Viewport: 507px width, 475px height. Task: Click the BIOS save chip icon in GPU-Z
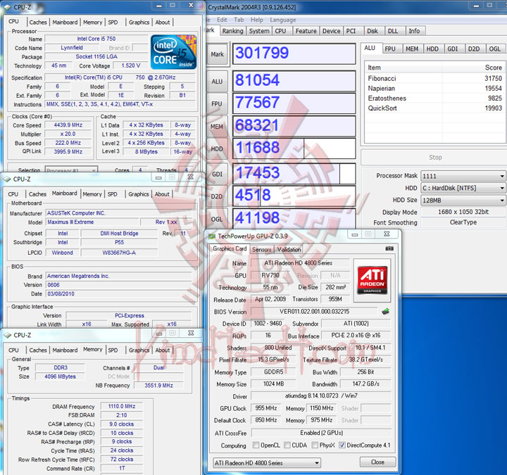click(x=385, y=312)
